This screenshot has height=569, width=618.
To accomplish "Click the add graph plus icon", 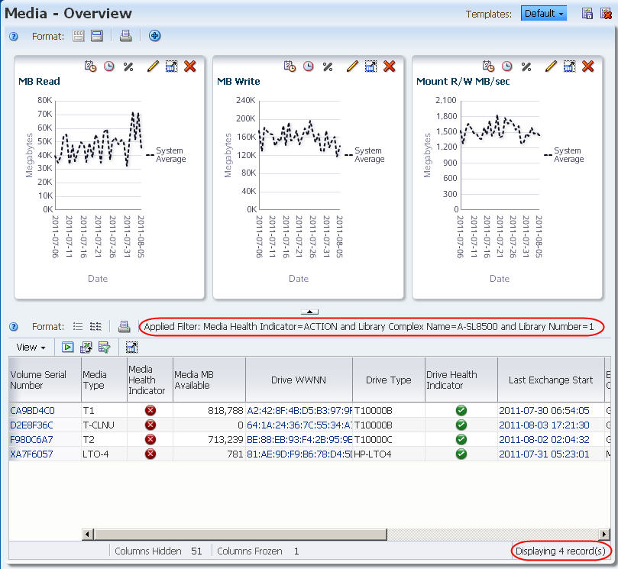I will 154,36.
